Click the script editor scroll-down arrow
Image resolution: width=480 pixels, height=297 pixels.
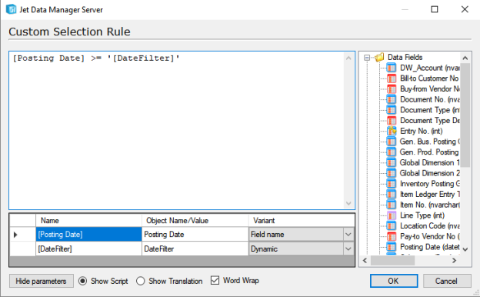pos(348,203)
